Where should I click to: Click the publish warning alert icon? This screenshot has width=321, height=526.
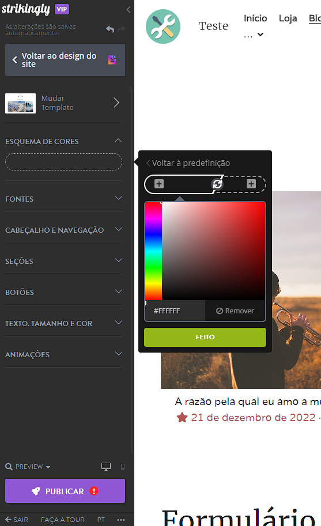coord(94,491)
